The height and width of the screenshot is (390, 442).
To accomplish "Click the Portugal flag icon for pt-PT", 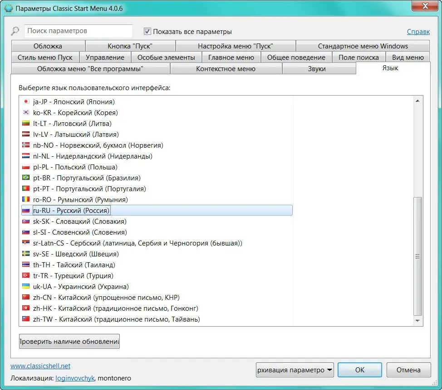I will tap(26, 188).
